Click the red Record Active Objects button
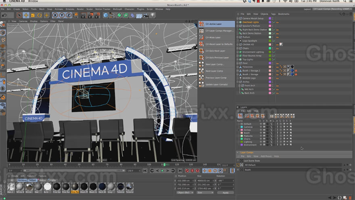355x200 pixels. (187, 171)
